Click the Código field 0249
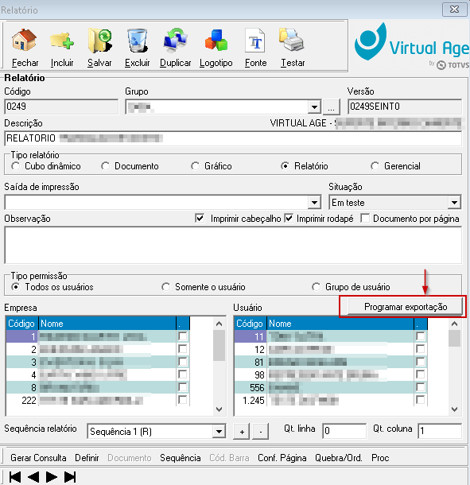Image resolution: width=470 pixels, height=485 pixels. [61, 107]
